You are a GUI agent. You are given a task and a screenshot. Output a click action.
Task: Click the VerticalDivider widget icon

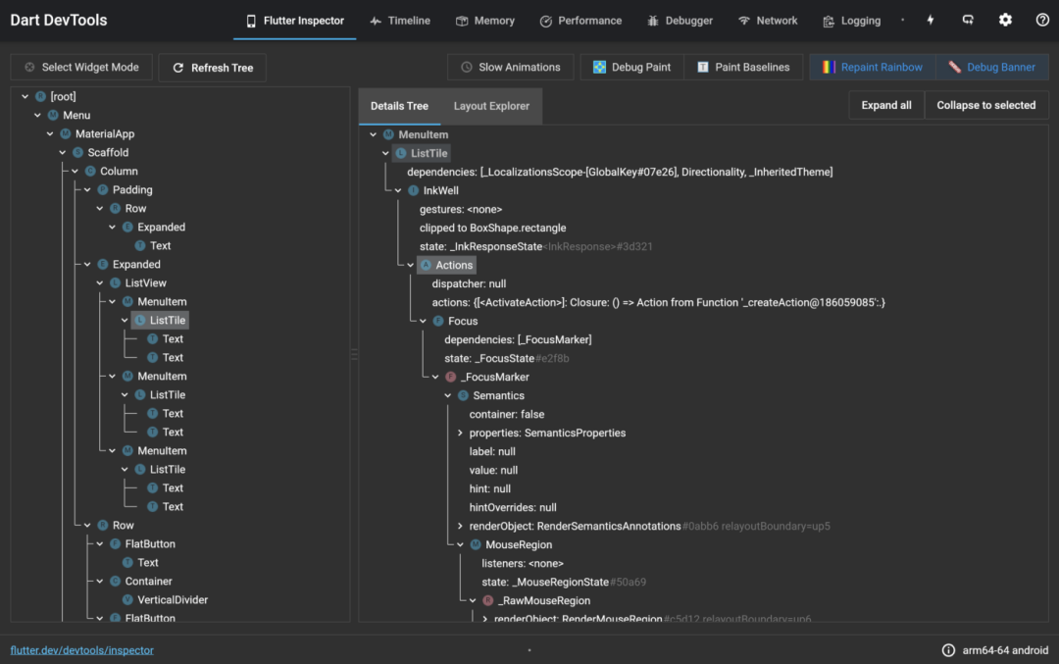127,600
